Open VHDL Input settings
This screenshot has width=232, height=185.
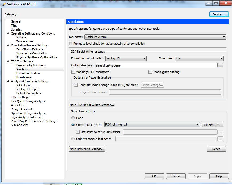coord(23,85)
